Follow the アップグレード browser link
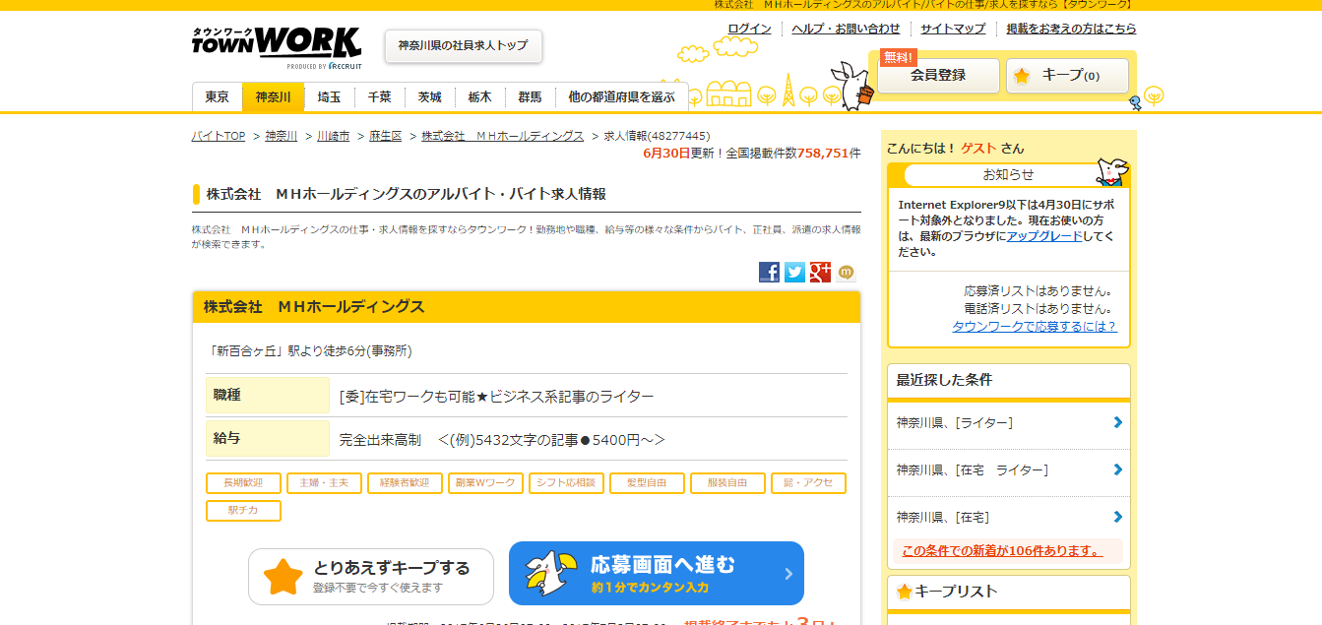The image size is (1322, 625). point(1044,236)
